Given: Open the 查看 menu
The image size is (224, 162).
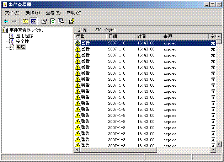Looking at the screenshot, I should point(53,13).
